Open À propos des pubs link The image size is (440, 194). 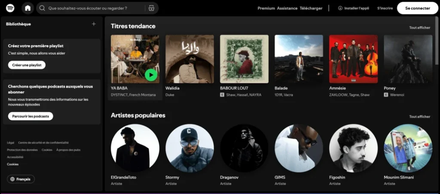click(68, 150)
